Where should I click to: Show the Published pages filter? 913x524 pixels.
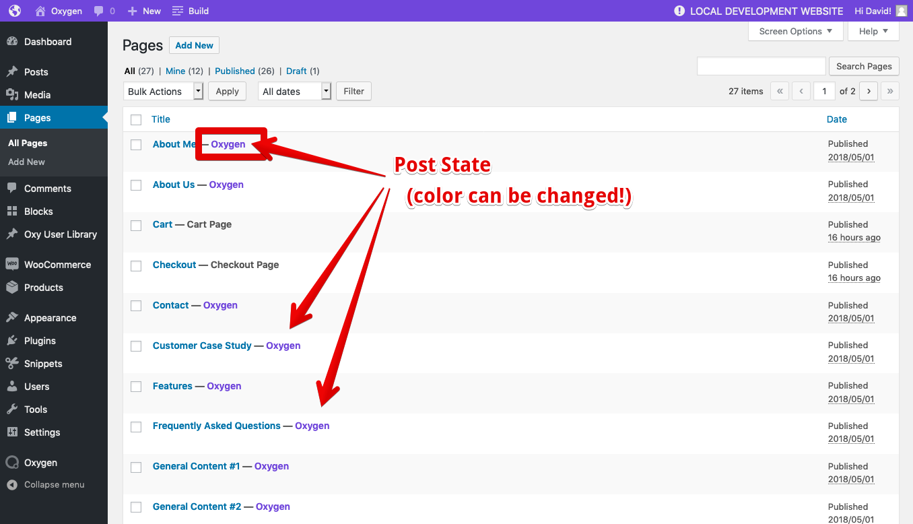(235, 71)
